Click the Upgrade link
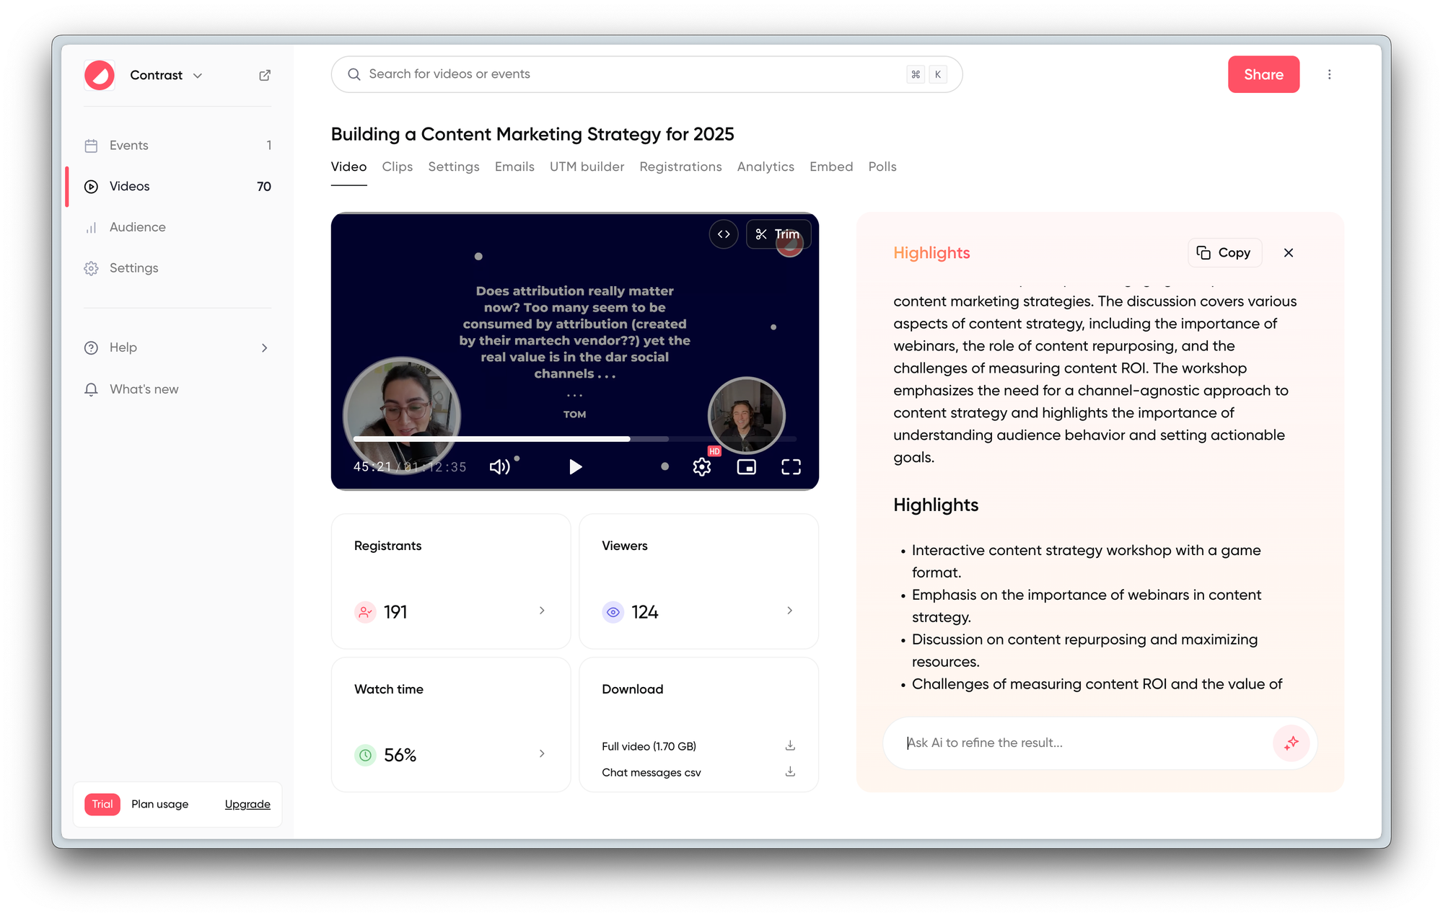The width and height of the screenshot is (1443, 917). (247, 804)
